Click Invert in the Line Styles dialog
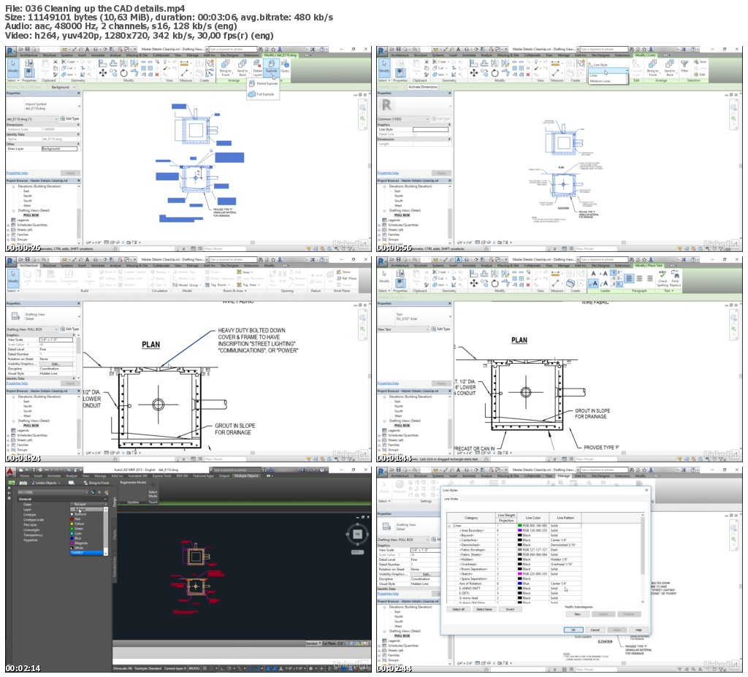This screenshot has height=677, width=748. 510,609
